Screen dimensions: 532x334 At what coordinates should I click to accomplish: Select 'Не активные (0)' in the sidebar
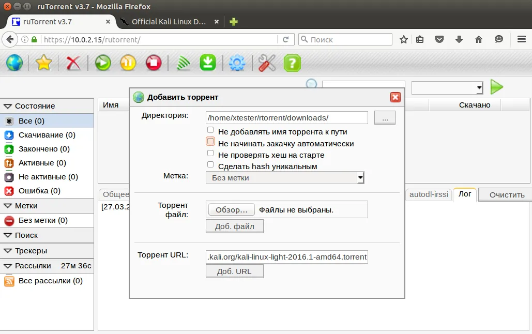47,177
